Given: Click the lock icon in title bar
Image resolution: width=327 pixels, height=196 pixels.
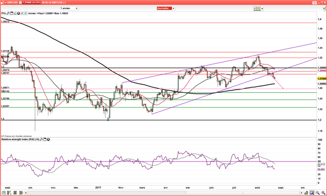Looking at the screenshot, I should (x=3, y=2).
